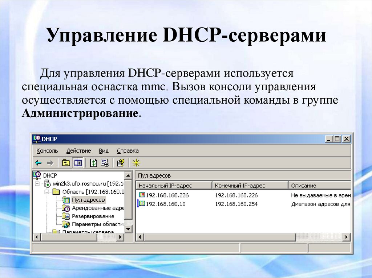Close the DHCP window
The image size is (372, 278).
point(346,139)
